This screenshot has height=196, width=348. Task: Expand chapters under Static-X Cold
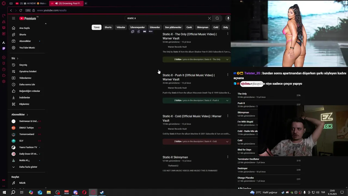point(227,142)
